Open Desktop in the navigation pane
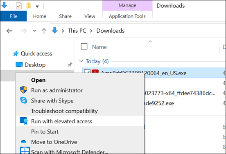226x154 pixels. [35, 65]
